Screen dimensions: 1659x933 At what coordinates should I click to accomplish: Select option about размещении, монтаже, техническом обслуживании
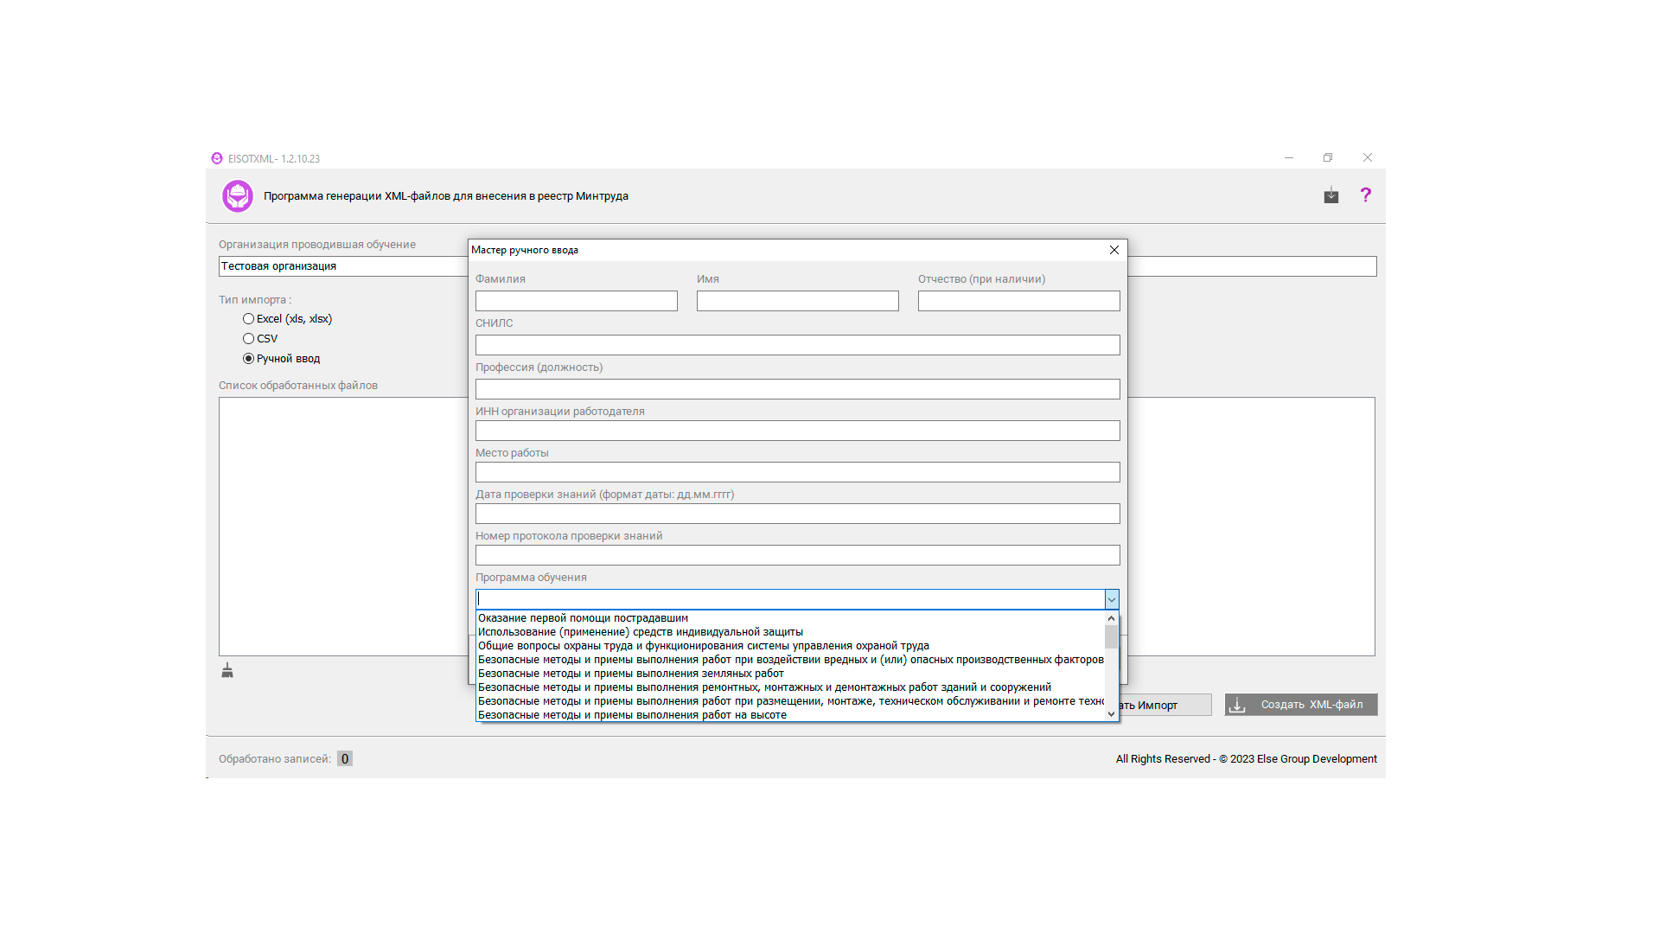click(x=790, y=701)
